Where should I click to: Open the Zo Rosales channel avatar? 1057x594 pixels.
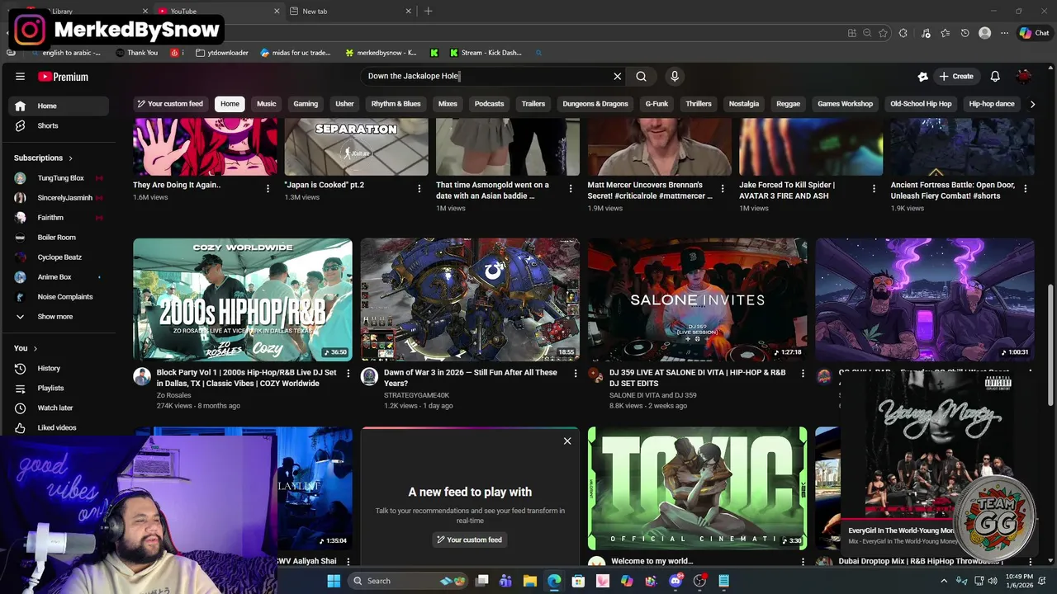point(142,376)
